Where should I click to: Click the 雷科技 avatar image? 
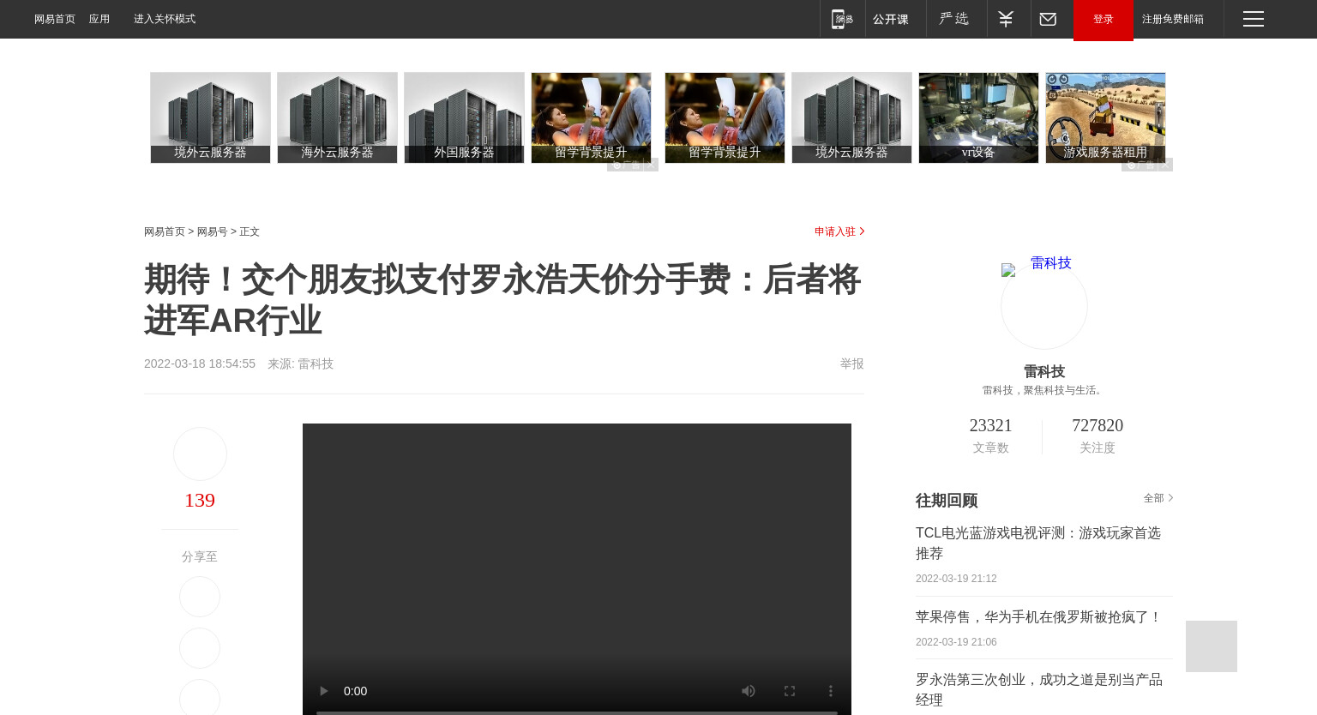point(1044,305)
